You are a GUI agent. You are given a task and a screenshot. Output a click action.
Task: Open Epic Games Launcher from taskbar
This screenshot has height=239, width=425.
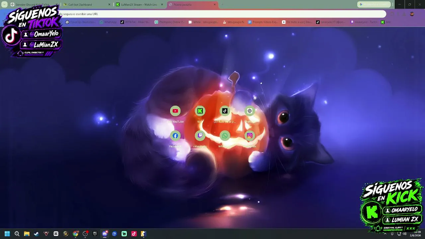[95, 234]
